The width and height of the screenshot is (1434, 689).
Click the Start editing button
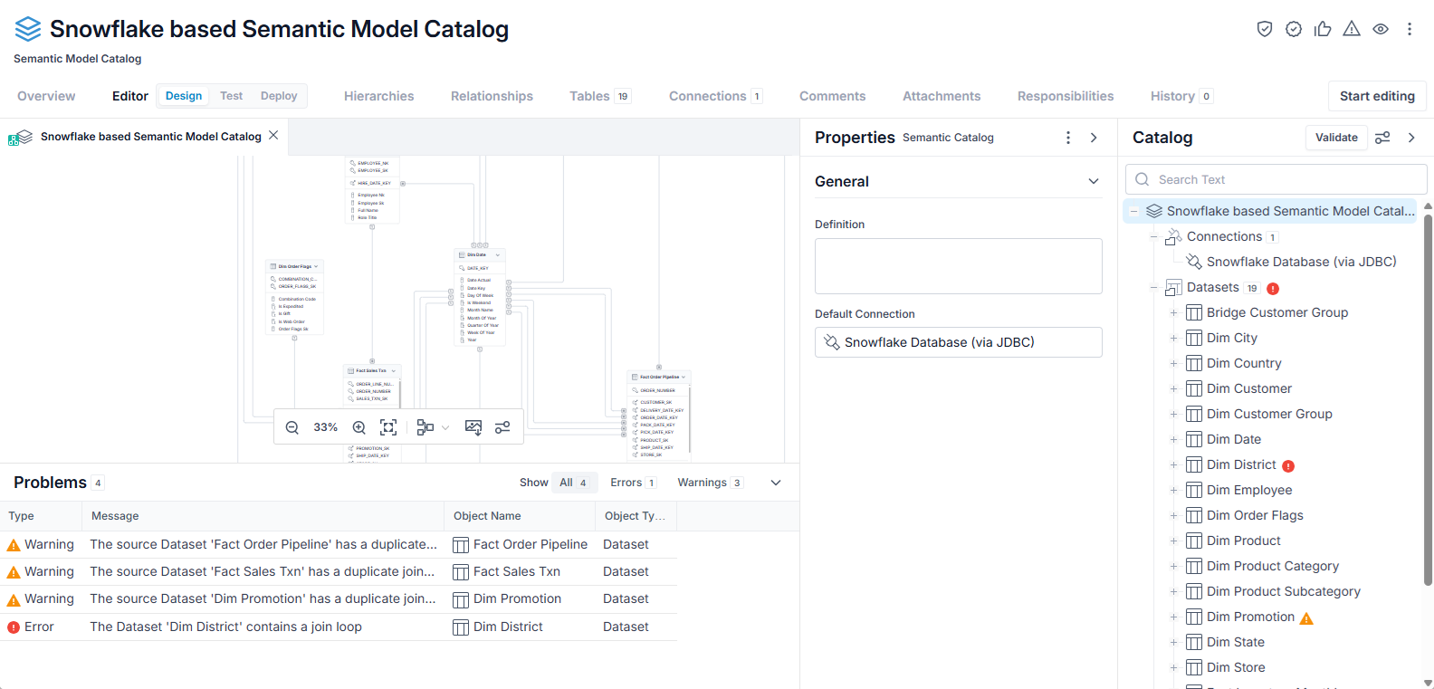(x=1377, y=96)
